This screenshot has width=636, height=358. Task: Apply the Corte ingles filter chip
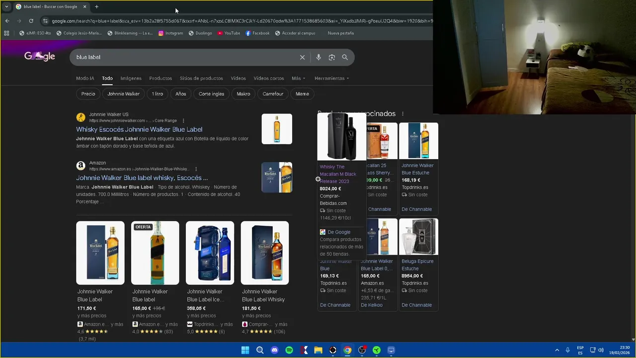[x=211, y=93]
